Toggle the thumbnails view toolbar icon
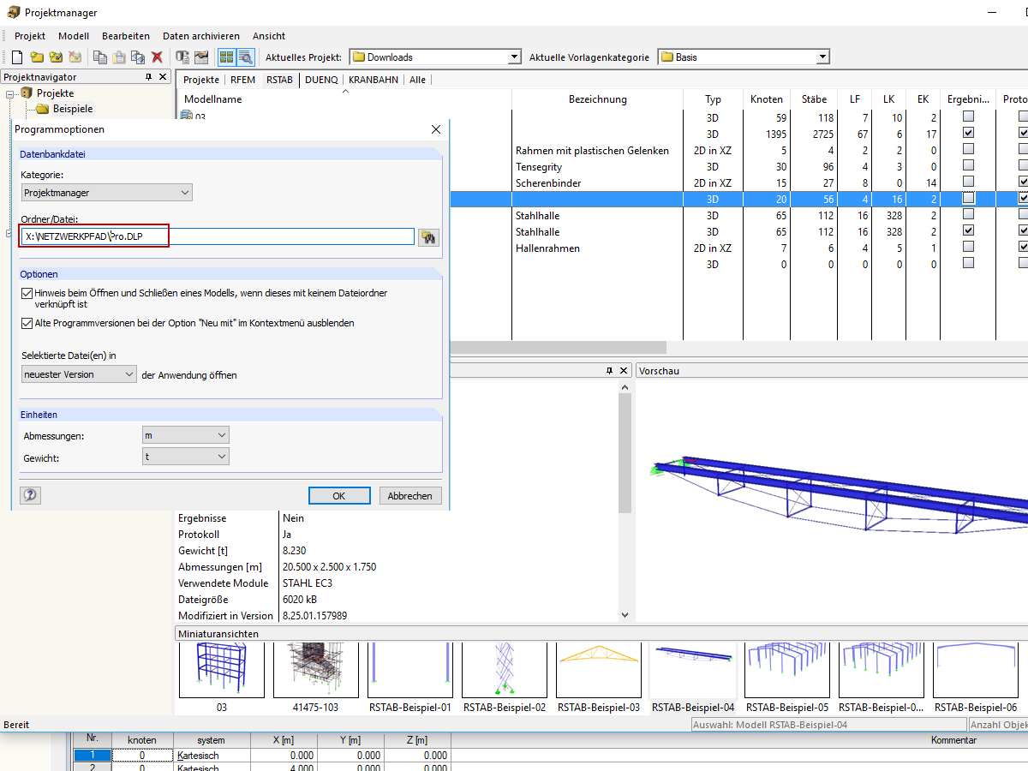Screen dimensions: 1028x771 pos(227,57)
